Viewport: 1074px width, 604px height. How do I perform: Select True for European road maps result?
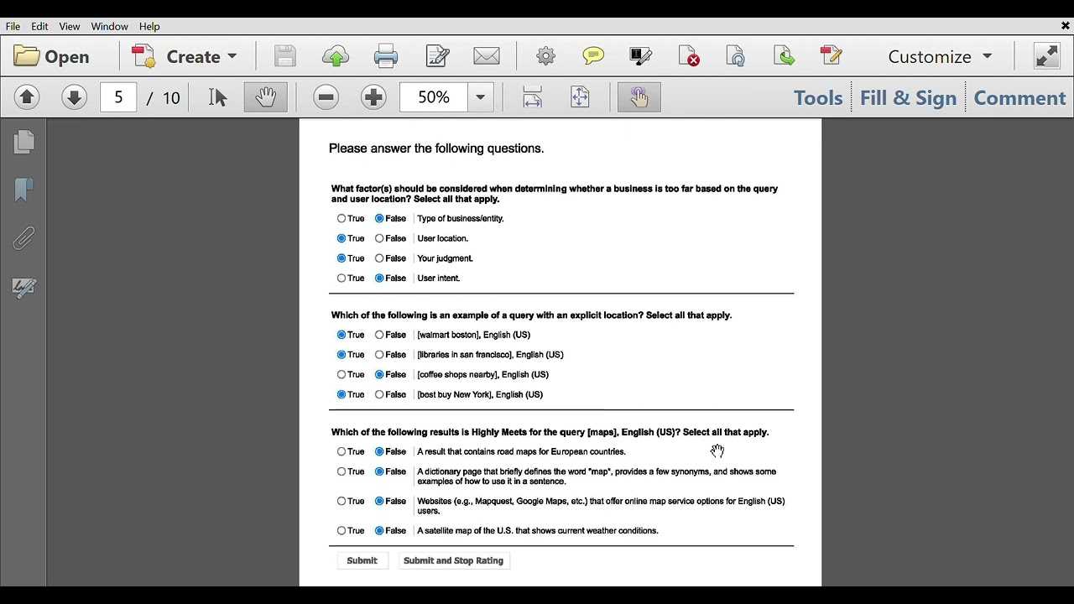point(341,451)
